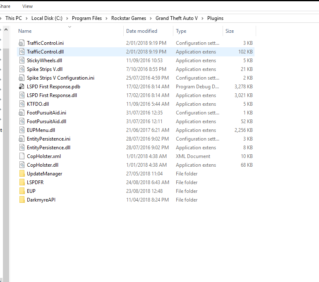Select file name EntityPersistence.dll
The image size is (319, 282).
[x=48, y=148]
